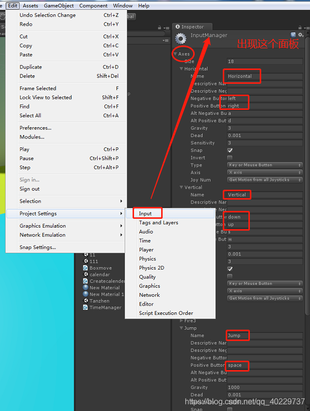Select the New Material sphere icon
The image size is (310, 411).
click(x=85, y=287)
